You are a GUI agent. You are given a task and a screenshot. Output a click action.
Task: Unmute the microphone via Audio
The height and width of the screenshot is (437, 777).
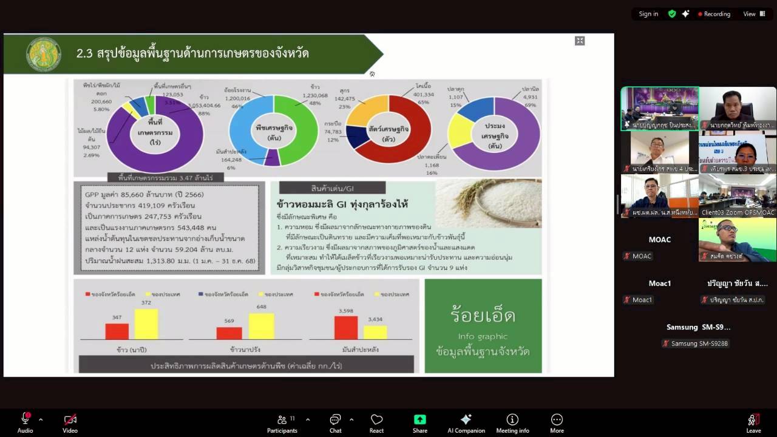click(x=25, y=423)
